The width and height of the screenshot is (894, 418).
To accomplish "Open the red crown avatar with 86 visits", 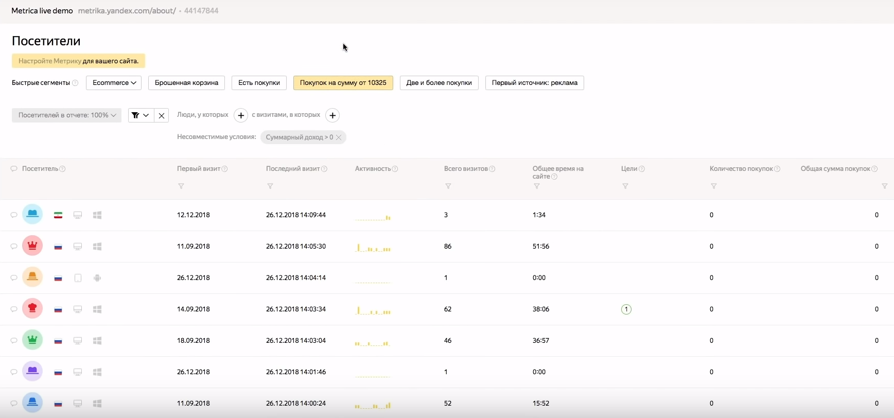I will (32, 246).
